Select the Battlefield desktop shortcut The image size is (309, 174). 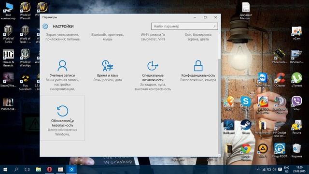pos(229,127)
